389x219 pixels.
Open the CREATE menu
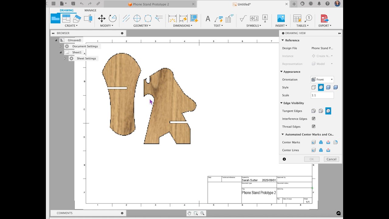click(x=71, y=26)
